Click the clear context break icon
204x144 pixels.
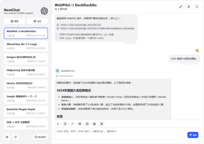point(87,124)
